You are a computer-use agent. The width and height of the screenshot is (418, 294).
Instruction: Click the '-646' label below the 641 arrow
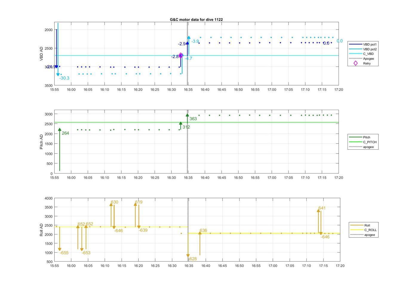tap(325, 237)
